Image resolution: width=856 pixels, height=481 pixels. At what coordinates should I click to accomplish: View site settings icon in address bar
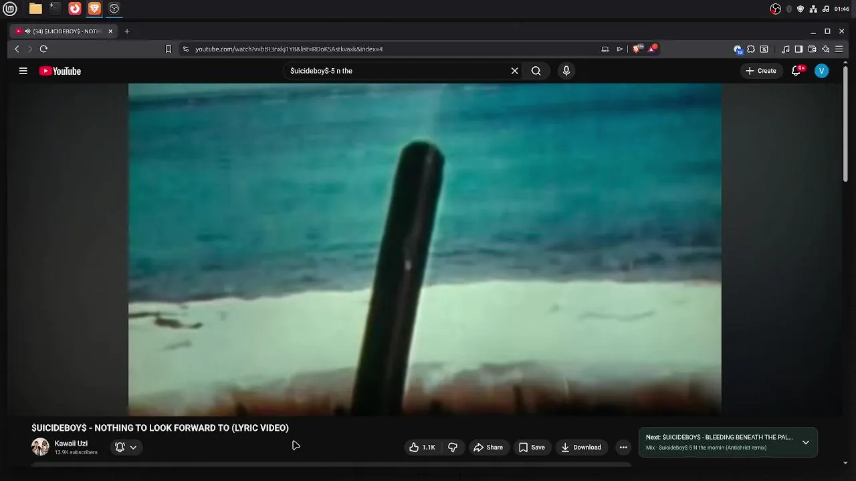tap(186, 49)
